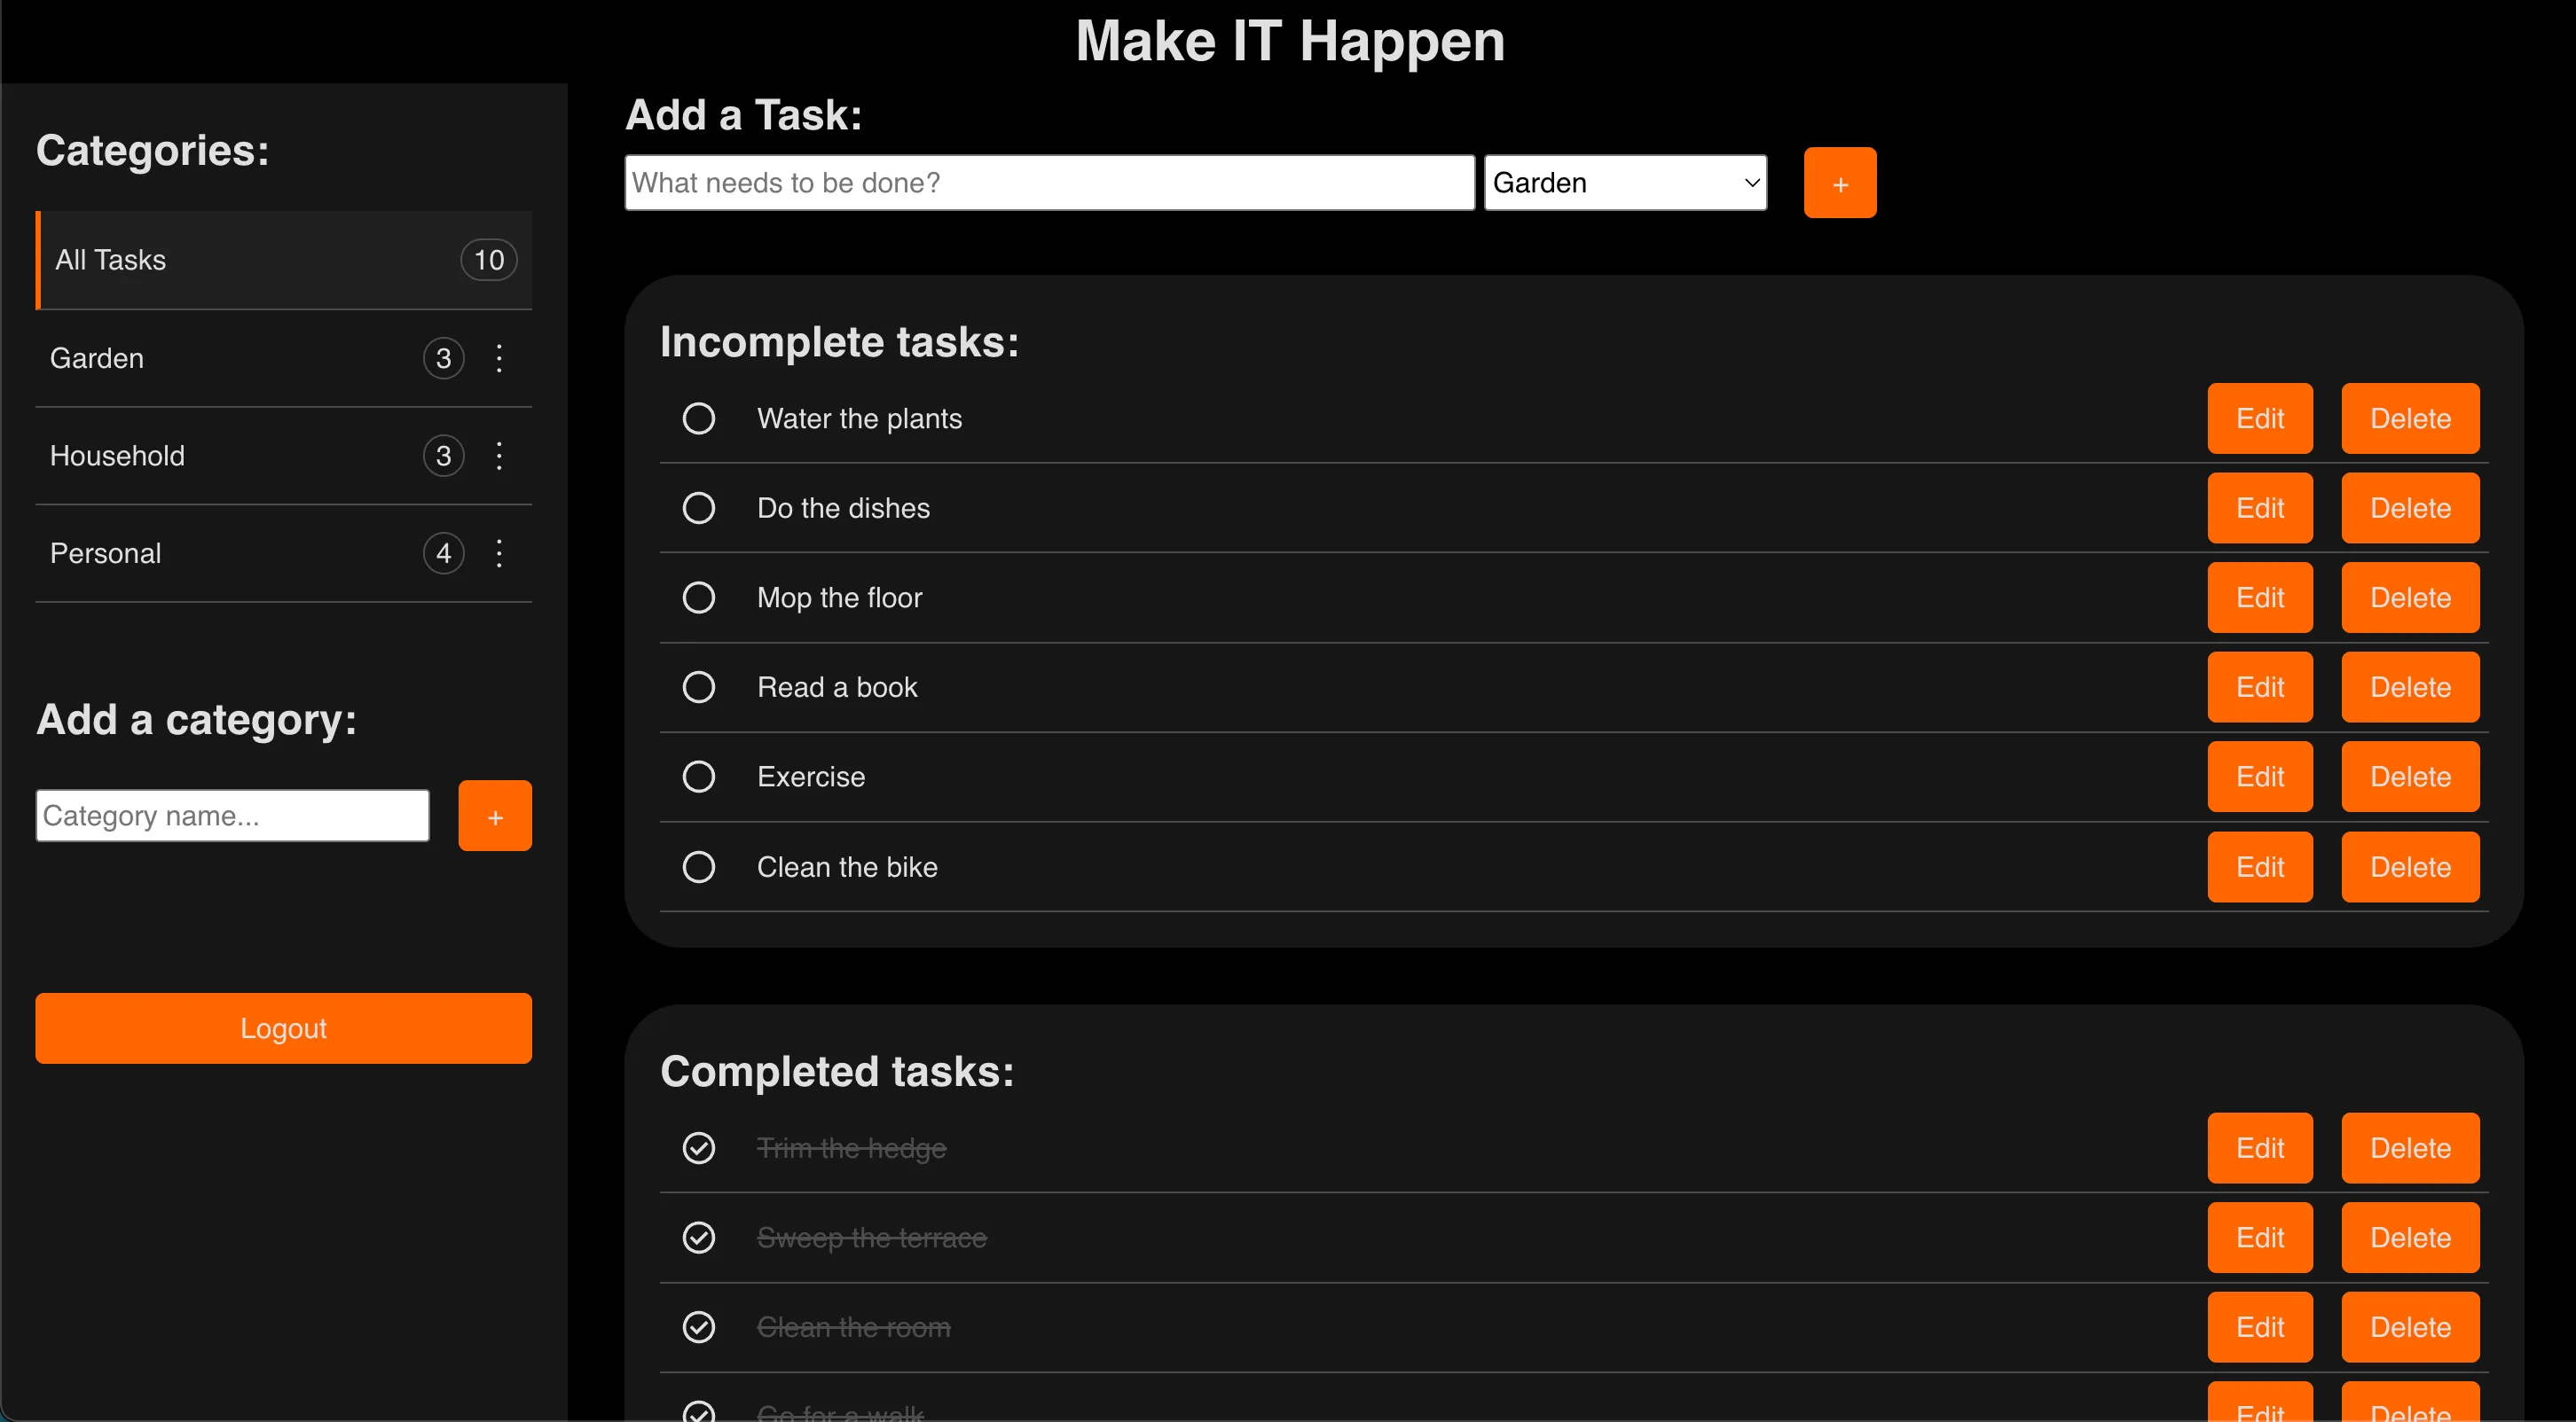Click the "What needs to be done?" field
The height and width of the screenshot is (1422, 2576).
click(1048, 182)
